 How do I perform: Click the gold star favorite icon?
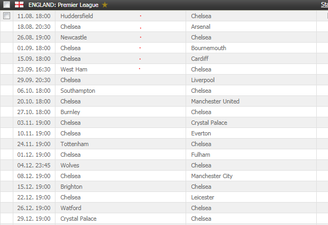105,5
